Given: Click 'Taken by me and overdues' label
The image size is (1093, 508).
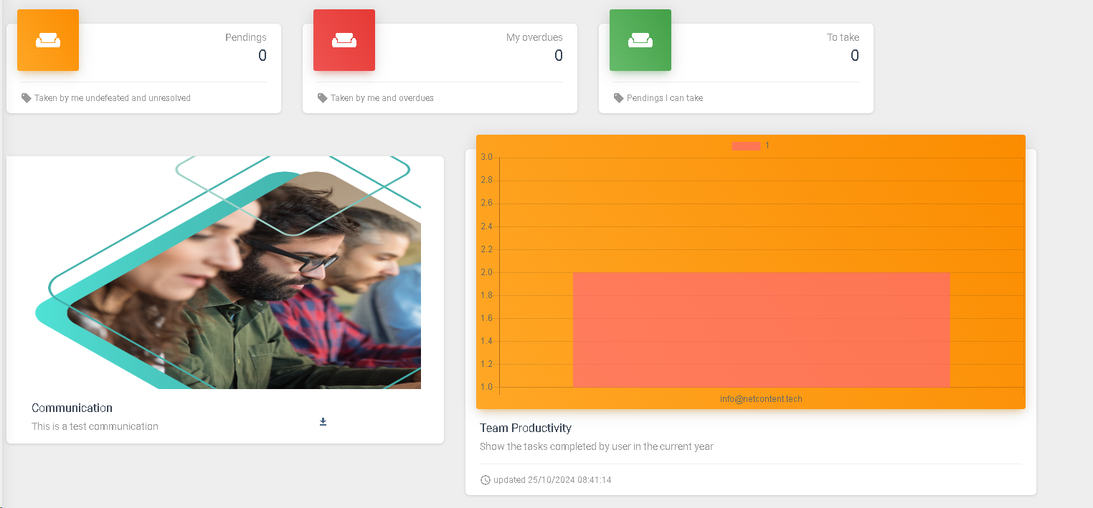Looking at the screenshot, I should [382, 98].
